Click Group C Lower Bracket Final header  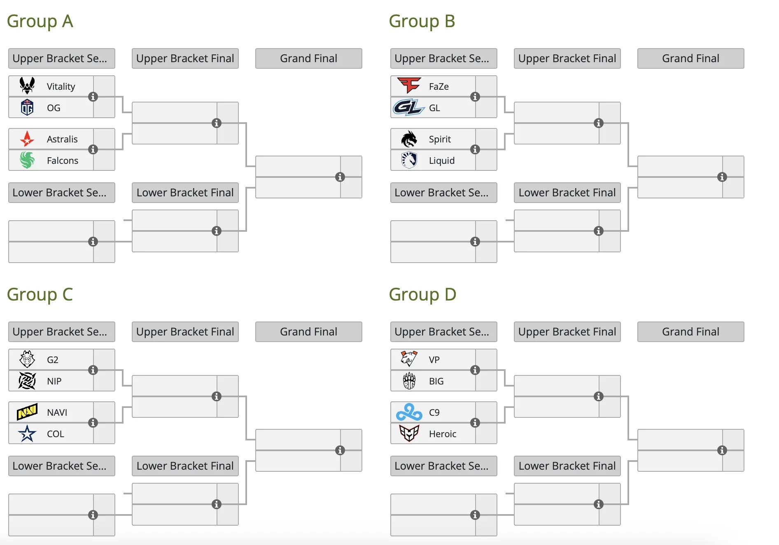tap(185, 466)
